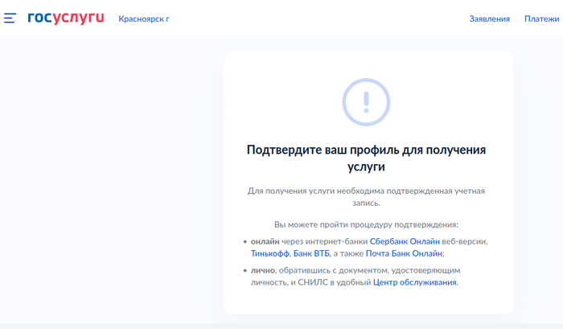Go to the Госуслуги logo homepage
The height and width of the screenshot is (329, 563).
click(66, 18)
